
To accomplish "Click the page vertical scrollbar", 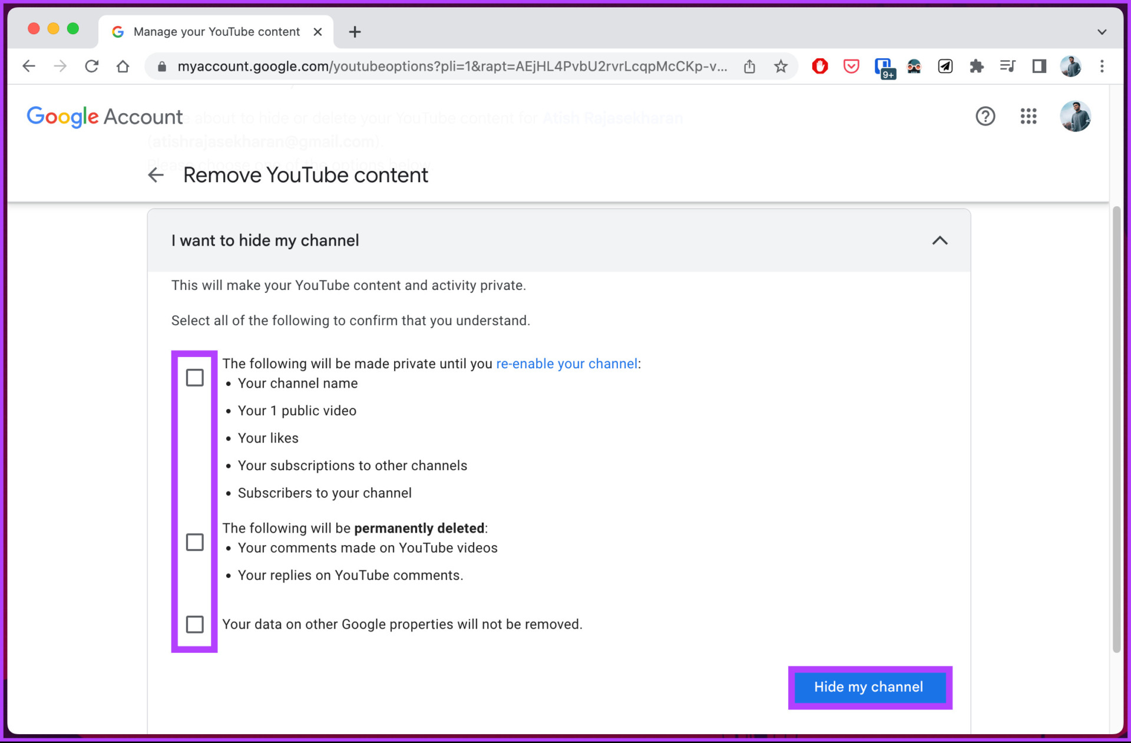I will (1116, 429).
